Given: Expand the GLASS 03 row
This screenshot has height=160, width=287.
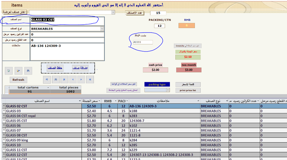Looking at the screenshot, I should point(4,111).
